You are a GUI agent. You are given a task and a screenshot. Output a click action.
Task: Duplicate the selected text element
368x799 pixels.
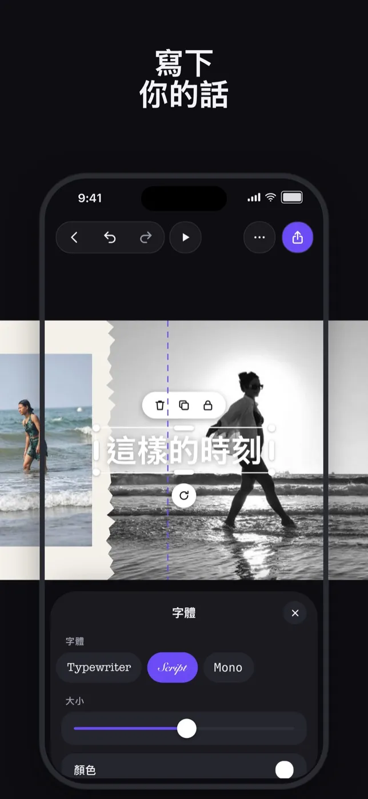[x=184, y=405]
